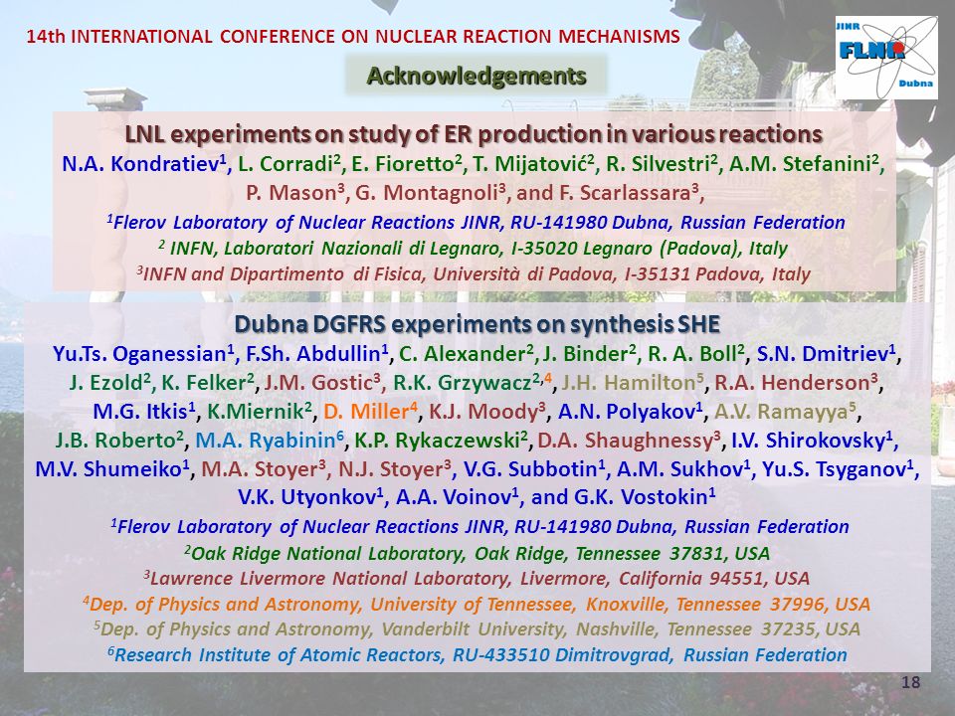955x716 pixels.
Task: Select author R.K. Grzywacz
Action: [473, 383]
